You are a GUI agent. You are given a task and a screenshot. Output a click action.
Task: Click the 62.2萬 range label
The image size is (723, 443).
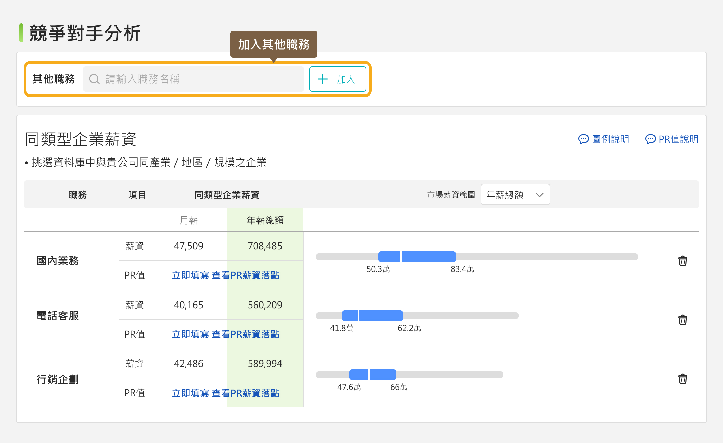(x=409, y=328)
